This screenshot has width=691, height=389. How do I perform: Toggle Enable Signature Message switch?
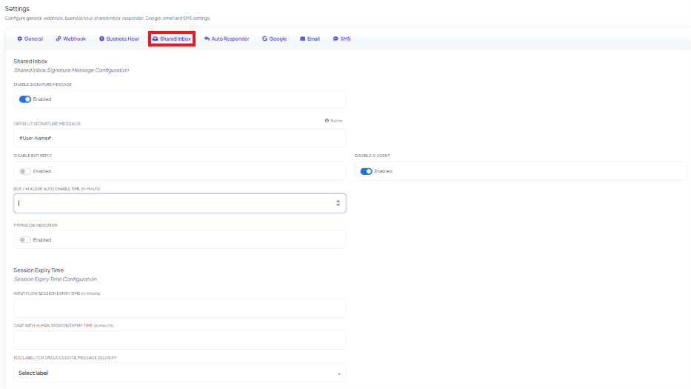(25, 99)
